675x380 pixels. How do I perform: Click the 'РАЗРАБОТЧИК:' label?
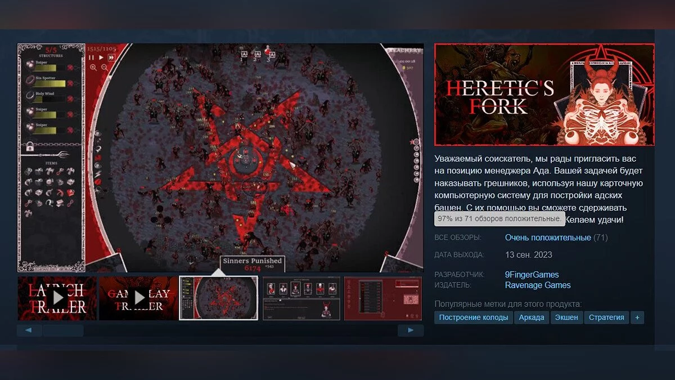click(459, 275)
